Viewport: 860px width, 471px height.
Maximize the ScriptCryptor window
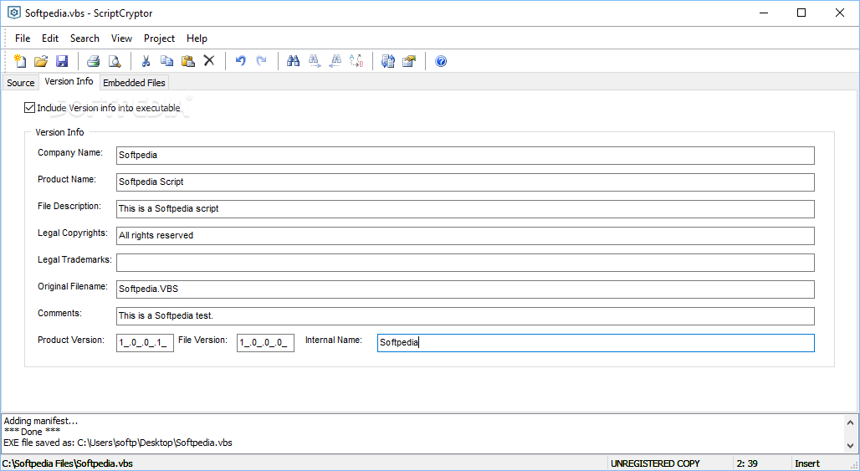pos(801,13)
